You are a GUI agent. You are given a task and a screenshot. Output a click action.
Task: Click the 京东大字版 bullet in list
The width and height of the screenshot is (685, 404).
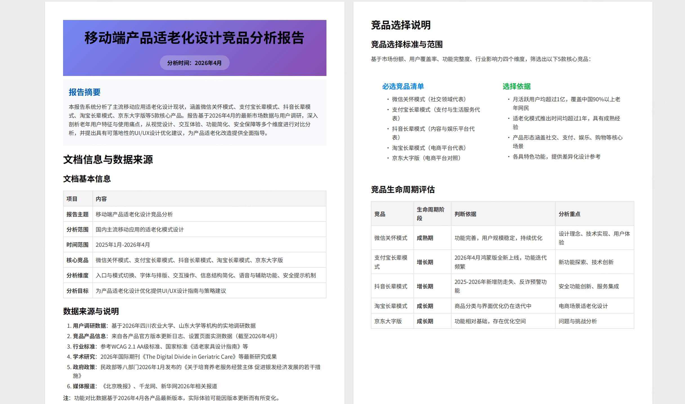coord(426,158)
